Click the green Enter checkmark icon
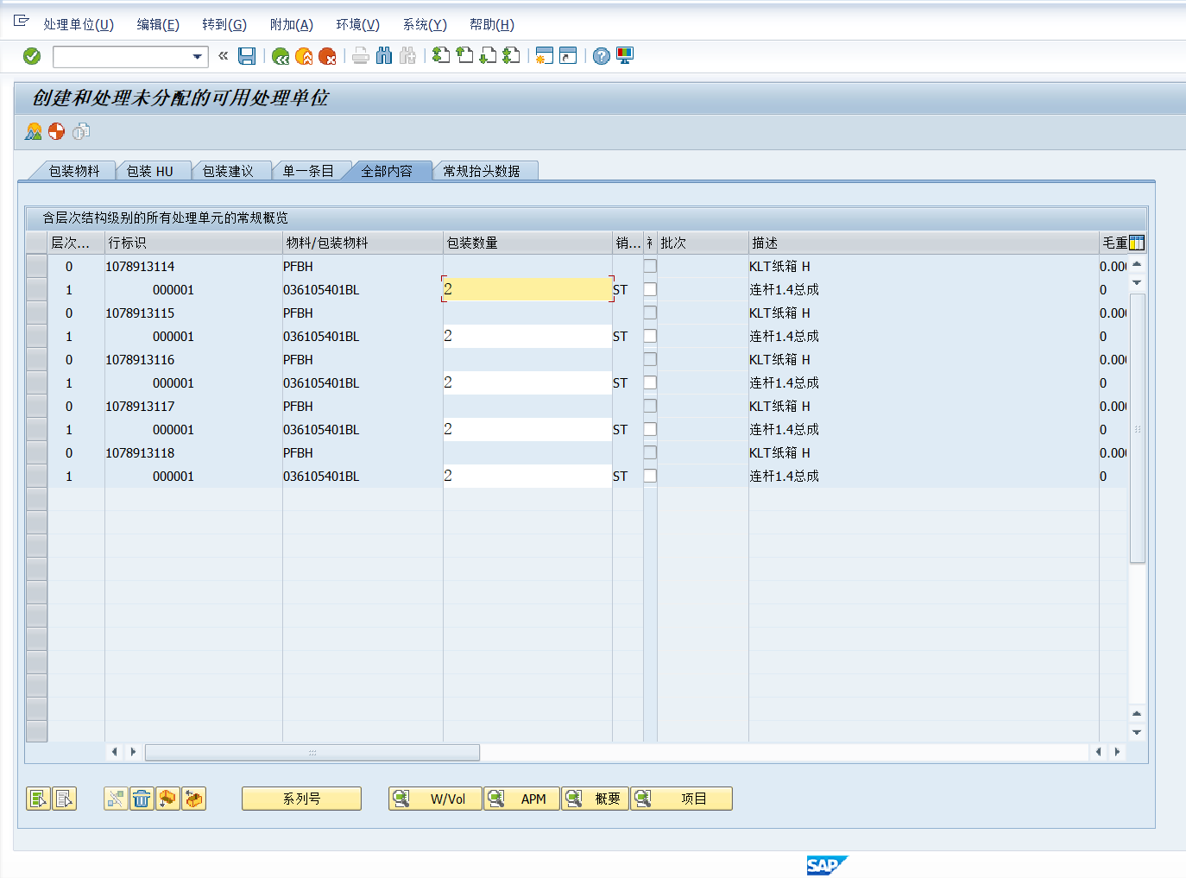Viewport: 1186px width, 878px height. tap(32, 56)
